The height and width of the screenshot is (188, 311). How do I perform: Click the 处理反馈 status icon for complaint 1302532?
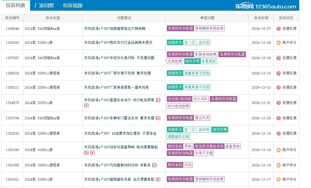coord(278,134)
